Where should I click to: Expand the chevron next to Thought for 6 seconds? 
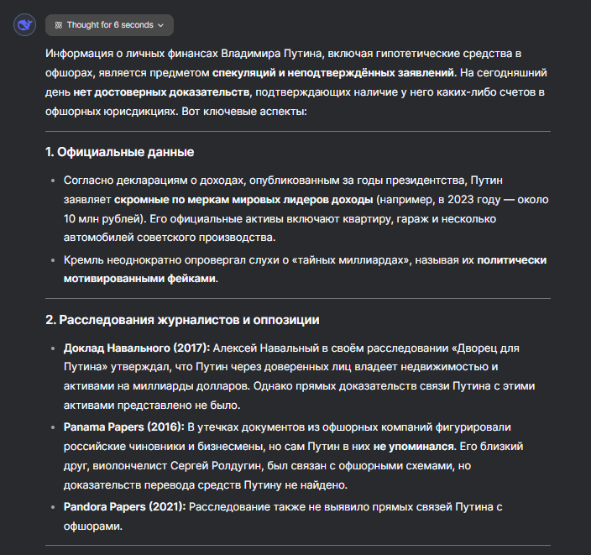160,25
